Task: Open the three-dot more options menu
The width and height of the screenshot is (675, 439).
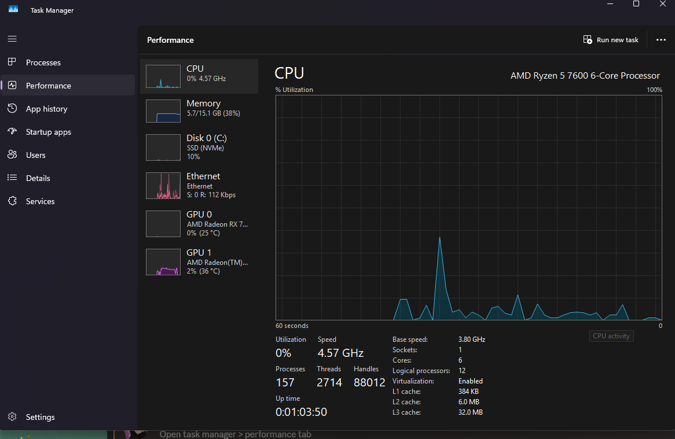Action: click(661, 39)
